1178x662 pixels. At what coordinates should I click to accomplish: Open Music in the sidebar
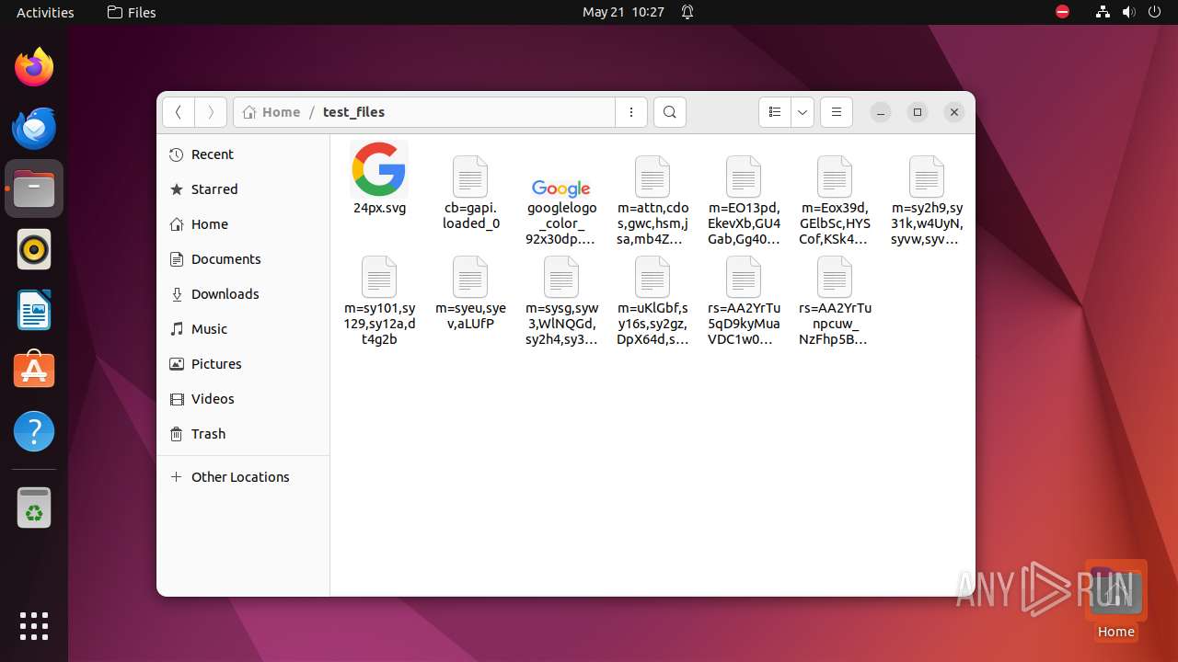(x=243, y=329)
